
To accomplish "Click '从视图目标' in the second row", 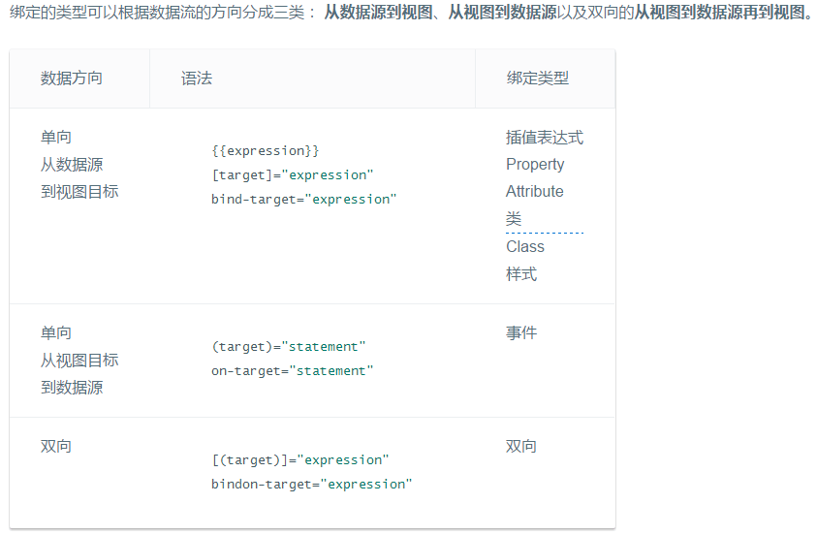I will (79, 360).
